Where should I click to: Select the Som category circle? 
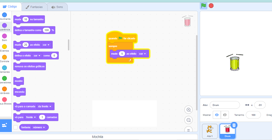[4, 36]
